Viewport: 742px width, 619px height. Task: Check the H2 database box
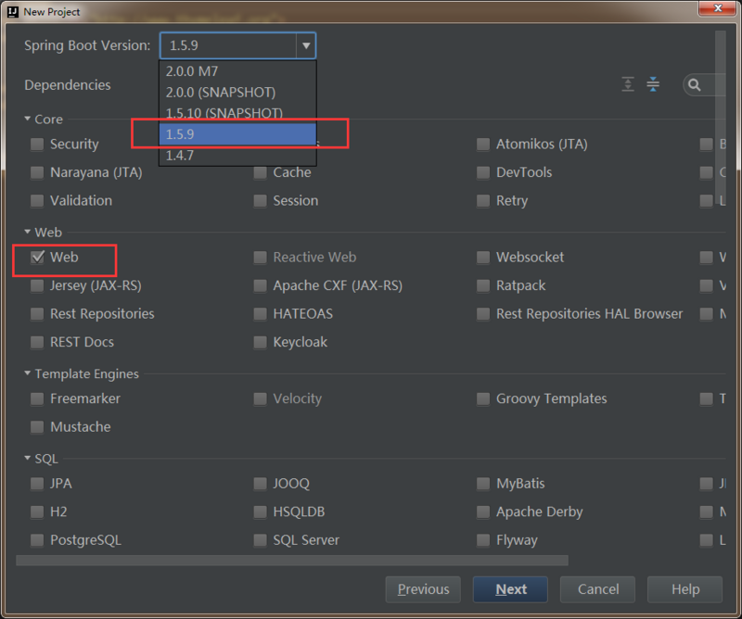tap(37, 512)
